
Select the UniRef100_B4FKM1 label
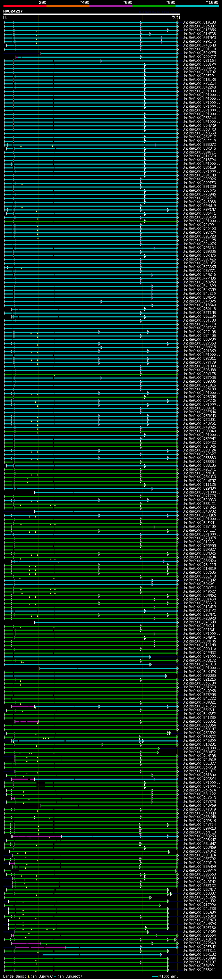[199, 523]
